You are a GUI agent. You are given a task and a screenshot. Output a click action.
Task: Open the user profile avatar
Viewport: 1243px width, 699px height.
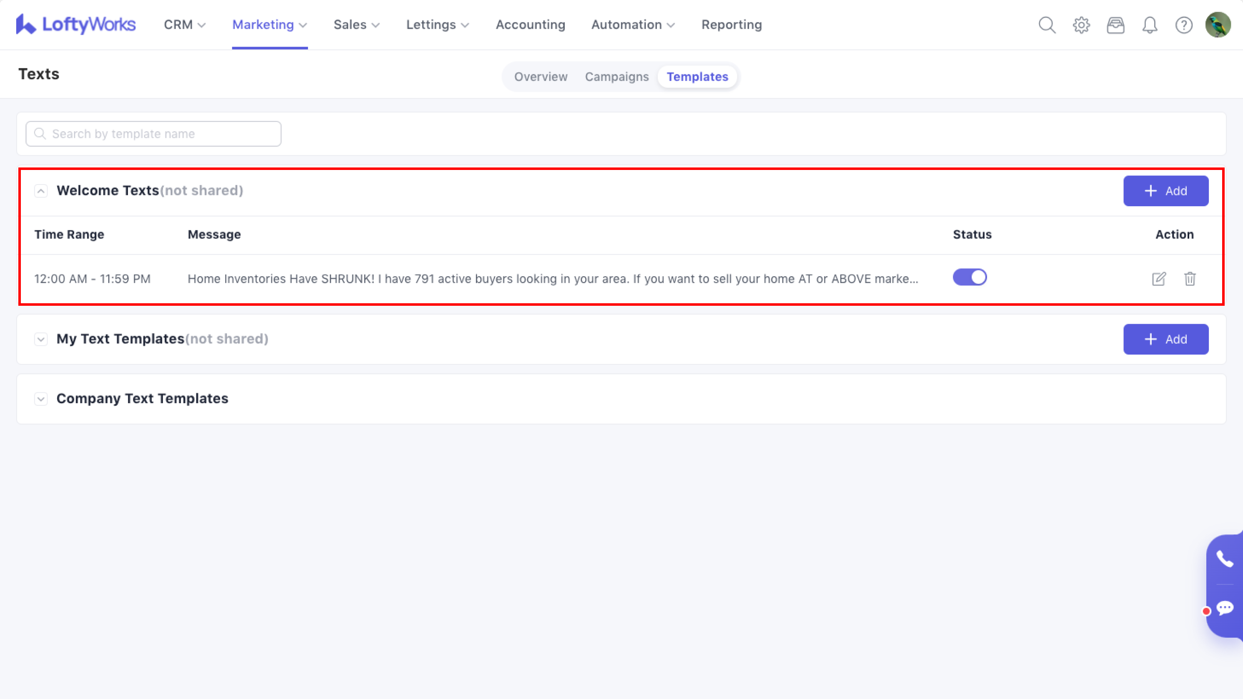click(1218, 25)
